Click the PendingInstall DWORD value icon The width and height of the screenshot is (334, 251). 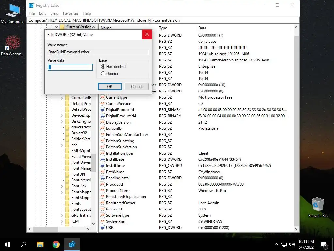pos(103,178)
